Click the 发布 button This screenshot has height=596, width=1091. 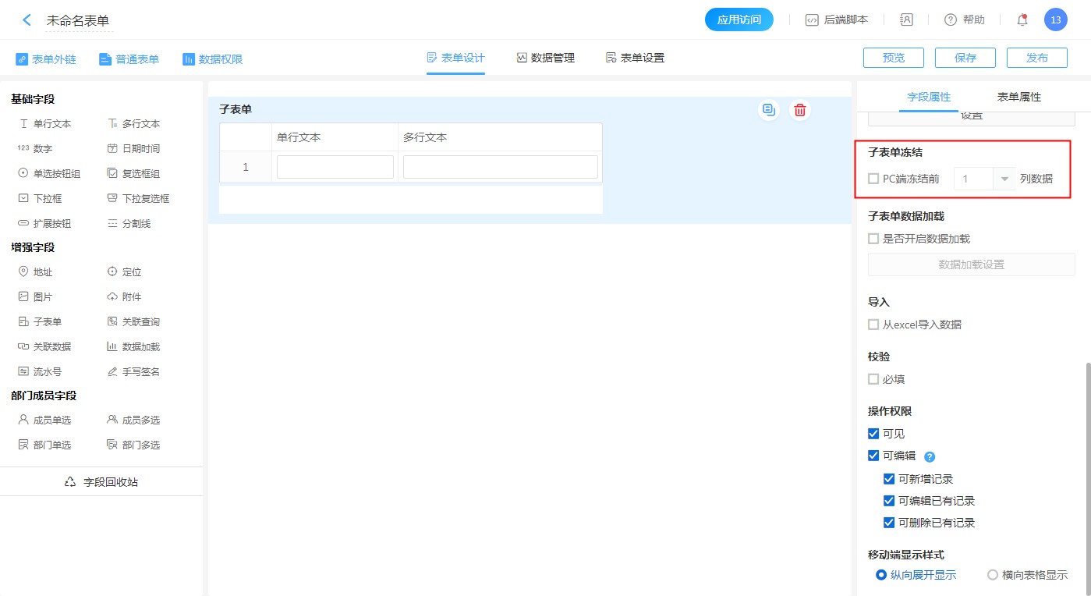(x=1036, y=58)
